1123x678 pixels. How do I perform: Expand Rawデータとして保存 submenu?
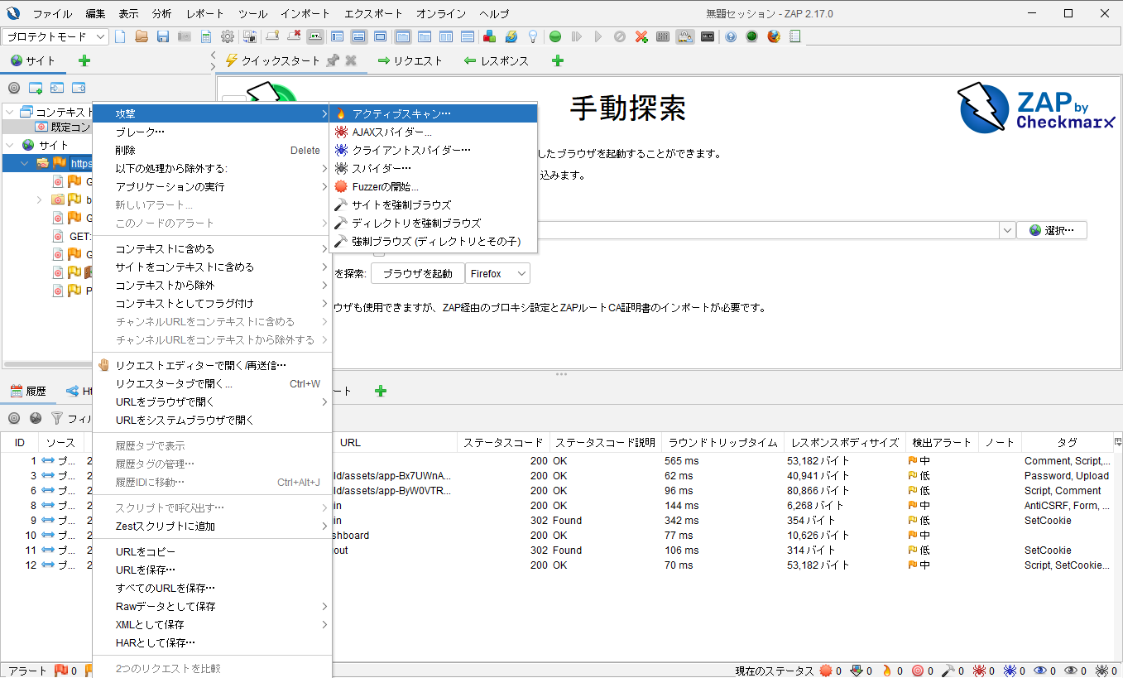coord(212,606)
